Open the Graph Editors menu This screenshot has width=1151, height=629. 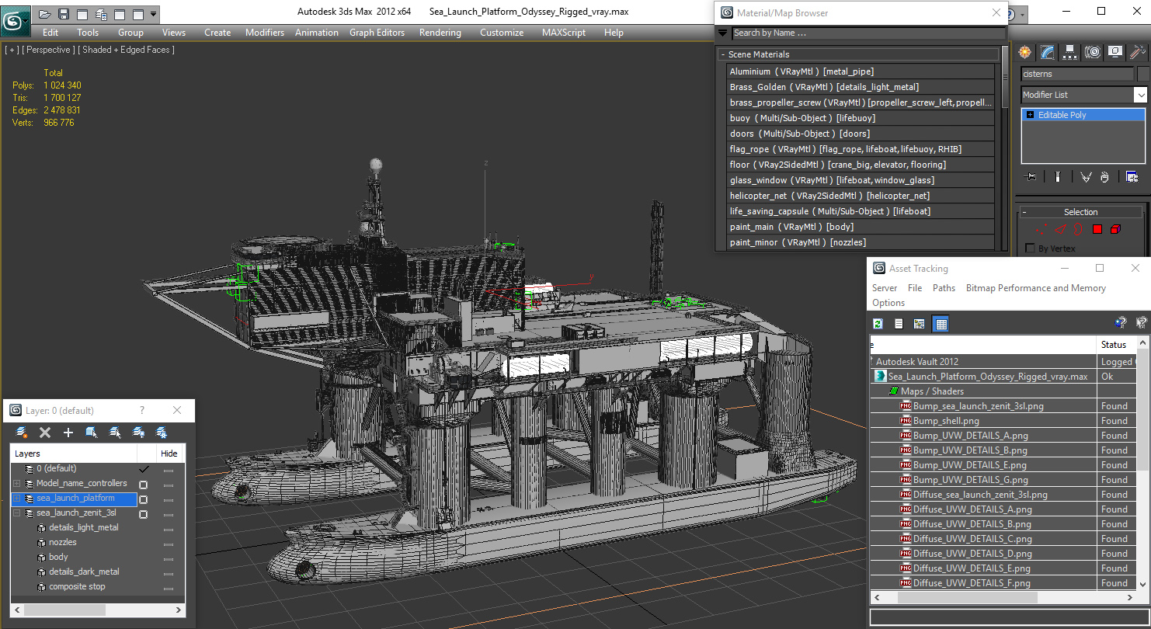point(377,33)
